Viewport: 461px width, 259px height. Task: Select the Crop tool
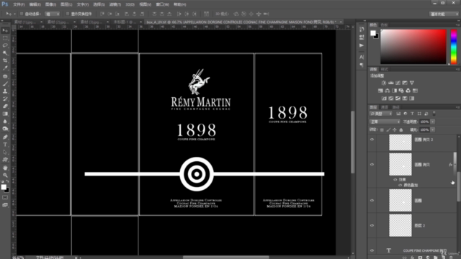5,60
